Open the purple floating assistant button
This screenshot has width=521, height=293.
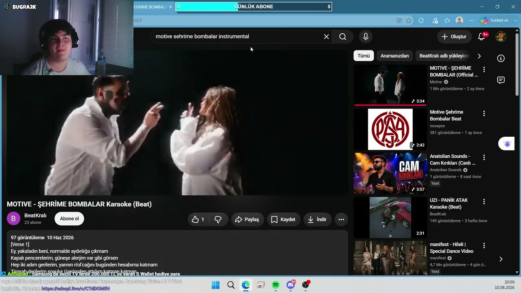tap(507, 144)
